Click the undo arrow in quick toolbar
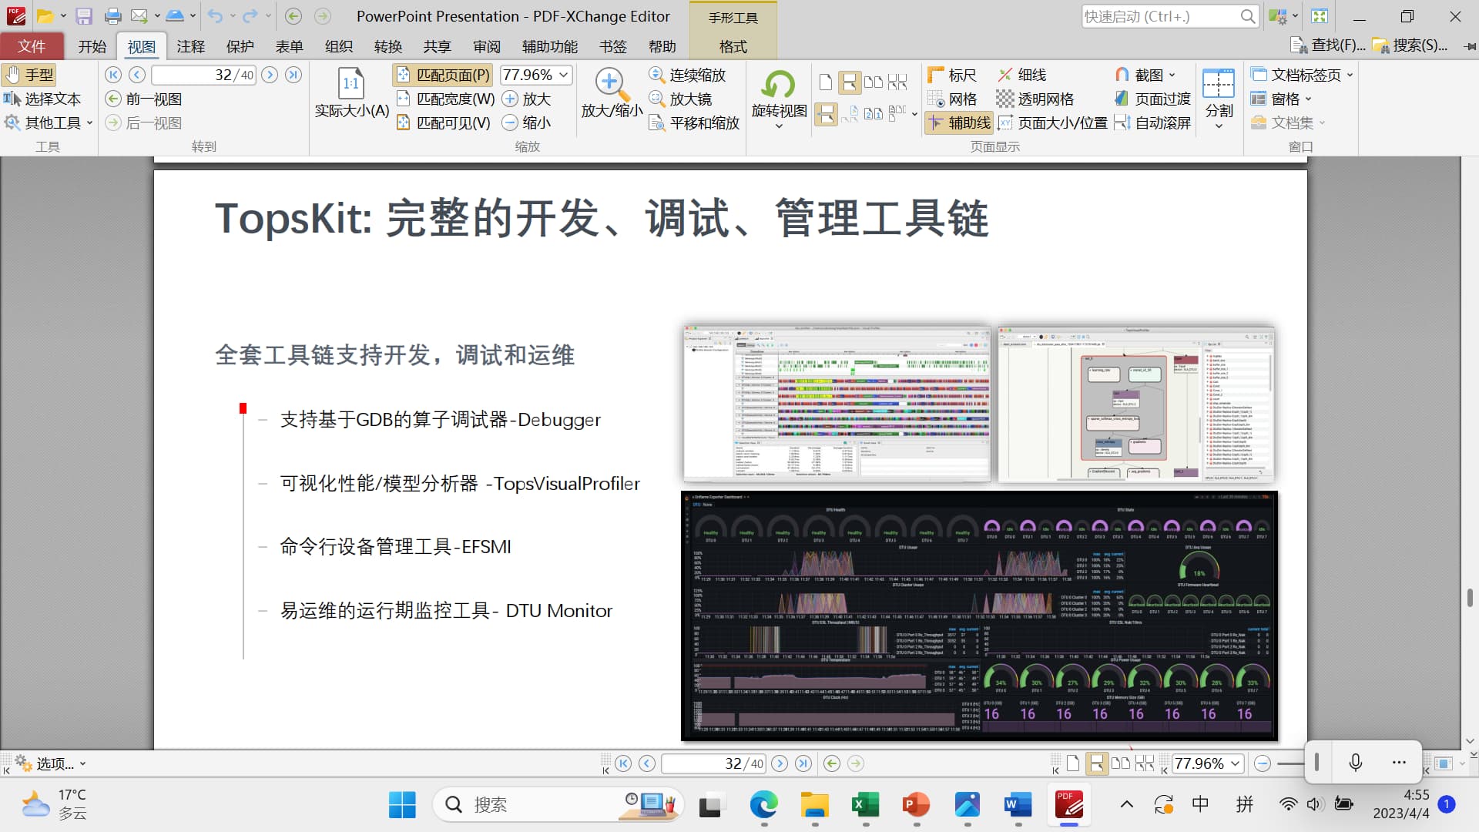This screenshot has height=832, width=1479. click(215, 16)
